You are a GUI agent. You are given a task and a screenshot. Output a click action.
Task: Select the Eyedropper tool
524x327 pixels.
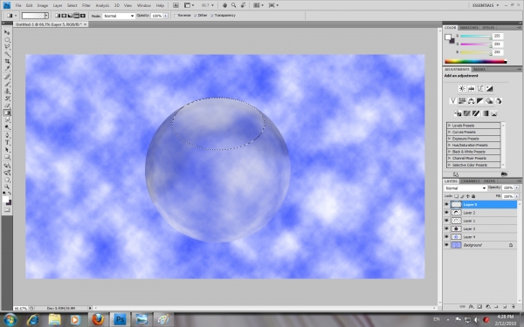[x=7, y=69]
